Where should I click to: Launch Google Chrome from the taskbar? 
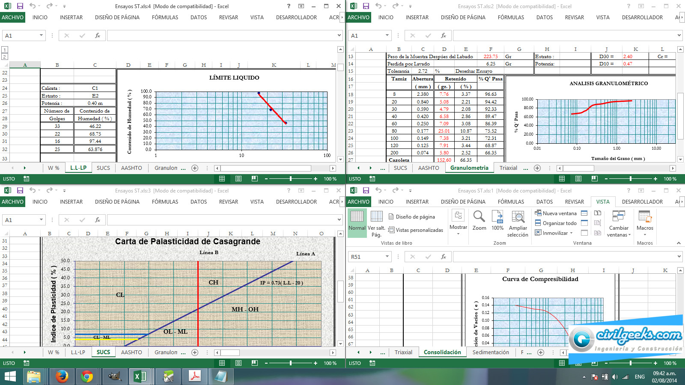coord(87,376)
